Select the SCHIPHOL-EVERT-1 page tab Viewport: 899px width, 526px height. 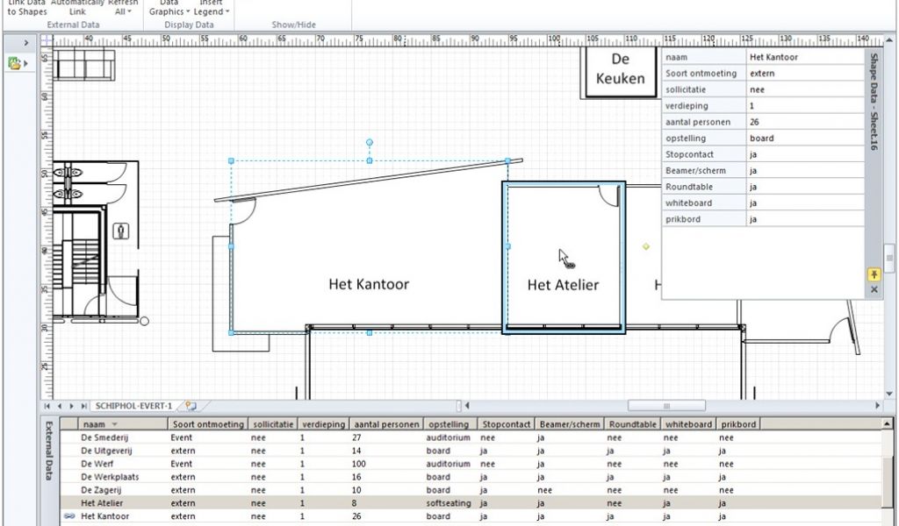[x=133, y=406]
